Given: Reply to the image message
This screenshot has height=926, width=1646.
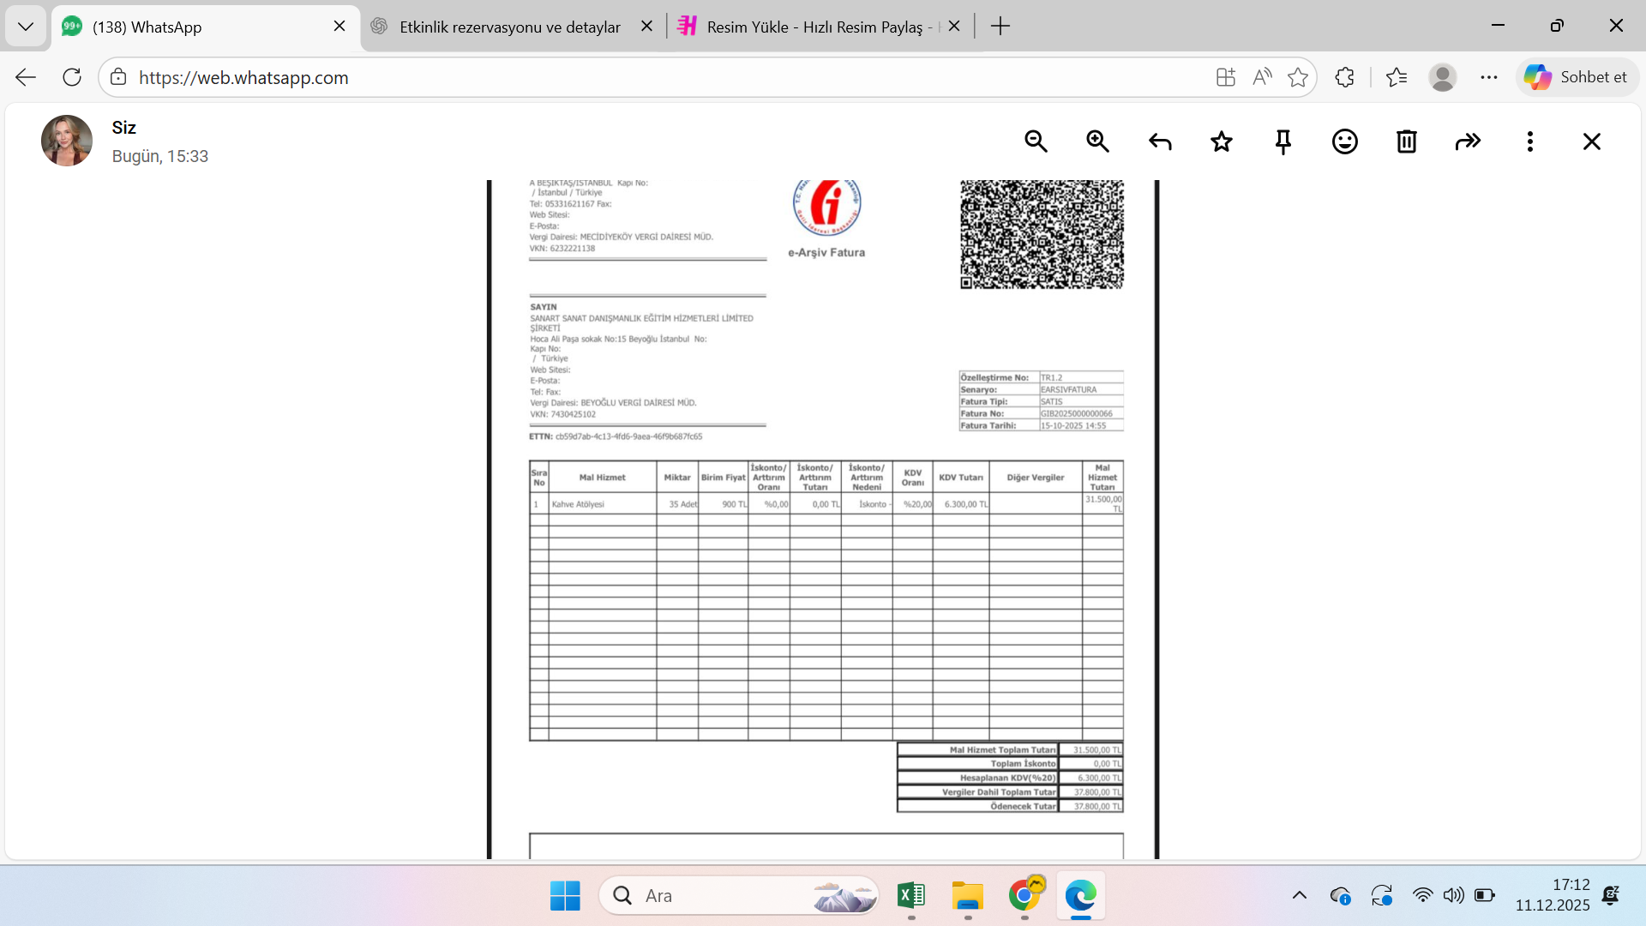Looking at the screenshot, I should (1160, 141).
